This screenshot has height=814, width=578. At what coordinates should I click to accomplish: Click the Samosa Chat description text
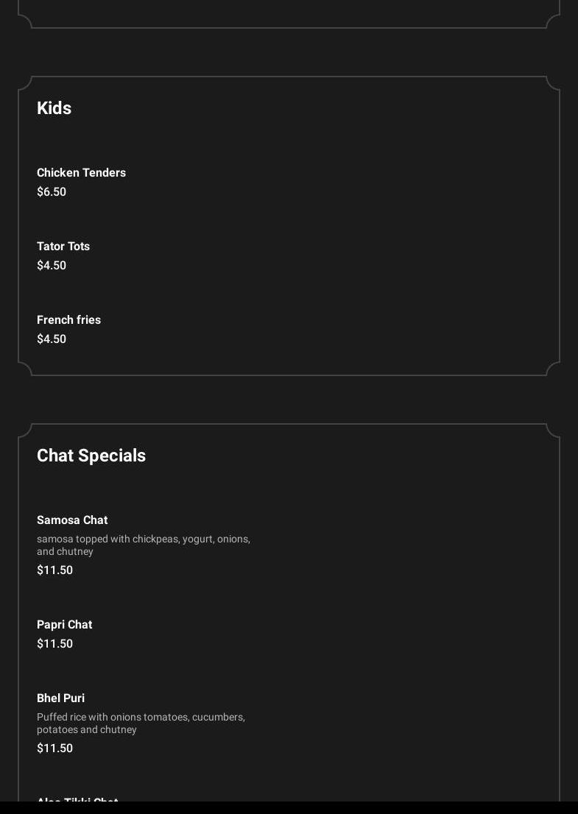tap(144, 545)
